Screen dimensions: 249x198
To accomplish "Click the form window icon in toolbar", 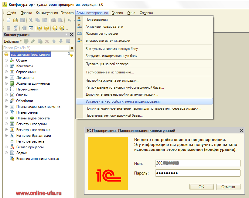I will pos(31,28).
